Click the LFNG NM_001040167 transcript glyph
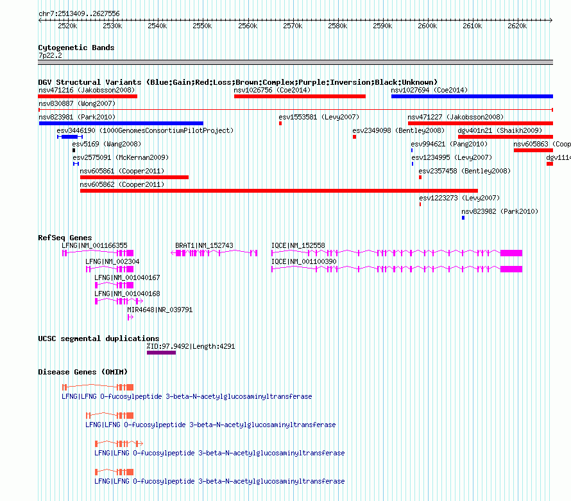The width and height of the screenshot is (571, 501). tap(114, 285)
